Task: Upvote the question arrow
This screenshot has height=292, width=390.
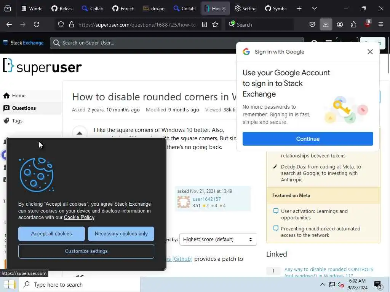Action: click(80, 133)
